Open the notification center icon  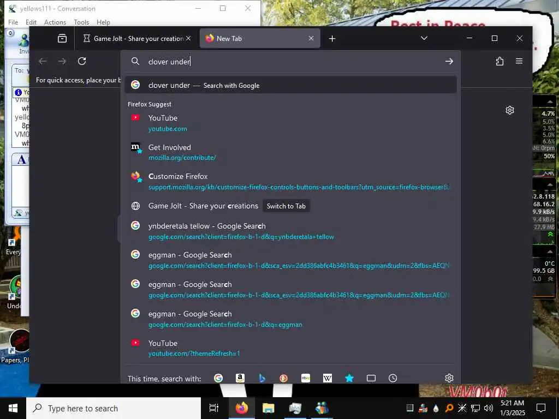point(541,408)
